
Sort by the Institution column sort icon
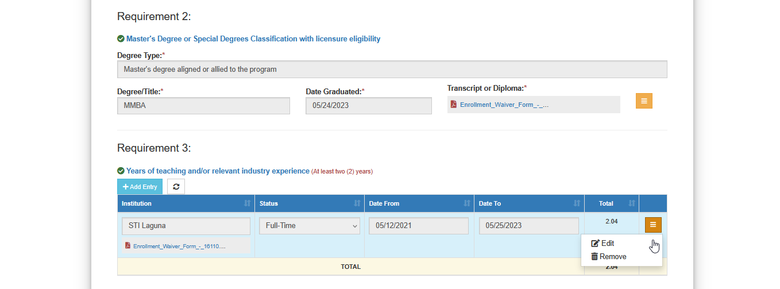pos(247,203)
